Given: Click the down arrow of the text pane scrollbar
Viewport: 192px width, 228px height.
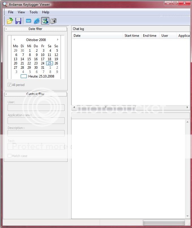Looking at the screenshot, I should pyautogui.click(x=187, y=216).
